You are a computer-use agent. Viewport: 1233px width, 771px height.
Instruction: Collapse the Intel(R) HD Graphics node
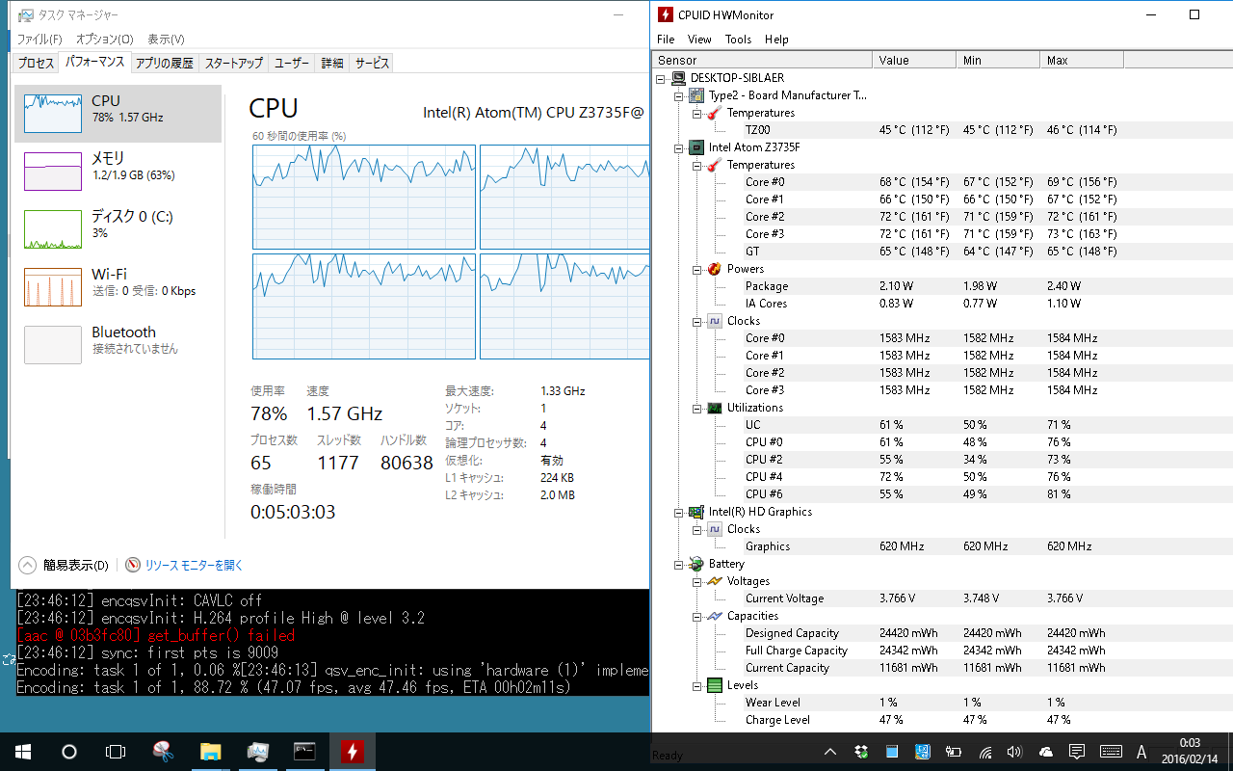(x=679, y=512)
